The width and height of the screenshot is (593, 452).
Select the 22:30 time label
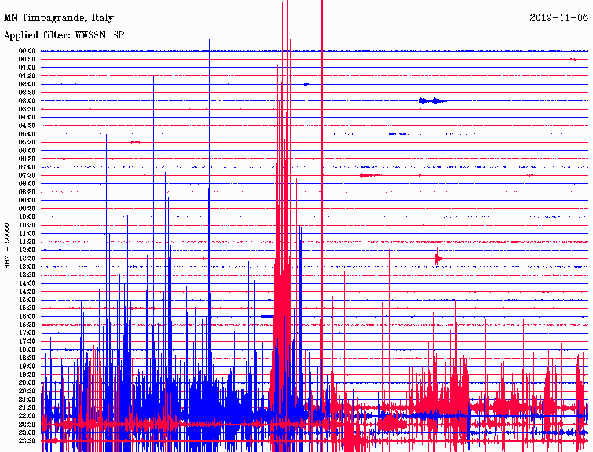coord(27,424)
